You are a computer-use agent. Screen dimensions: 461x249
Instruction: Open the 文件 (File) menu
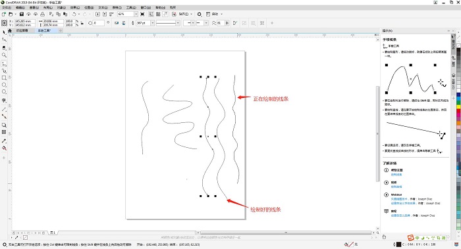(x=7, y=8)
